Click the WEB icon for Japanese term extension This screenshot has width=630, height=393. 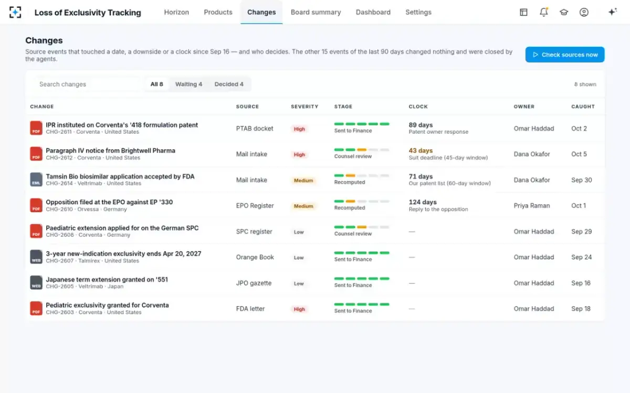(36, 283)
